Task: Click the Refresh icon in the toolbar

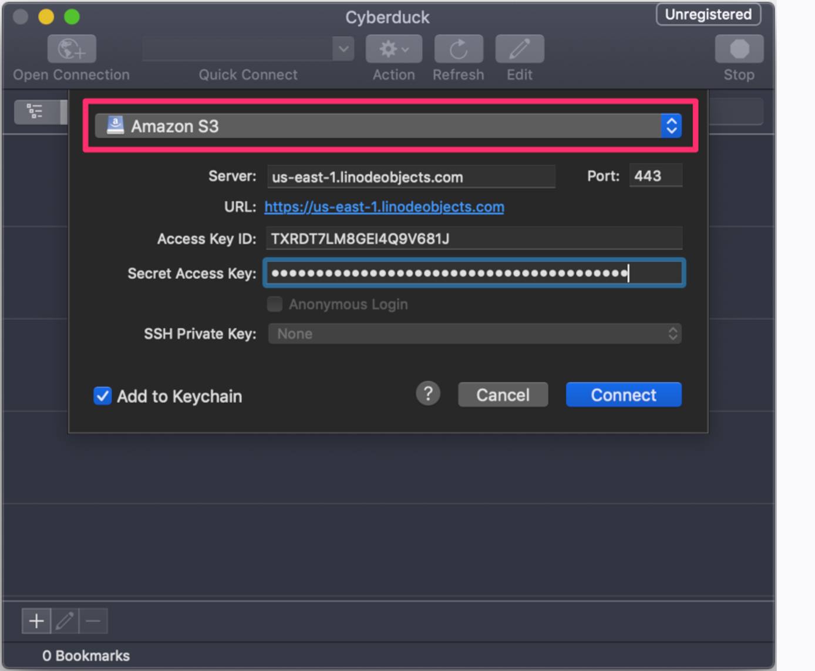Action: click(457, 49)
